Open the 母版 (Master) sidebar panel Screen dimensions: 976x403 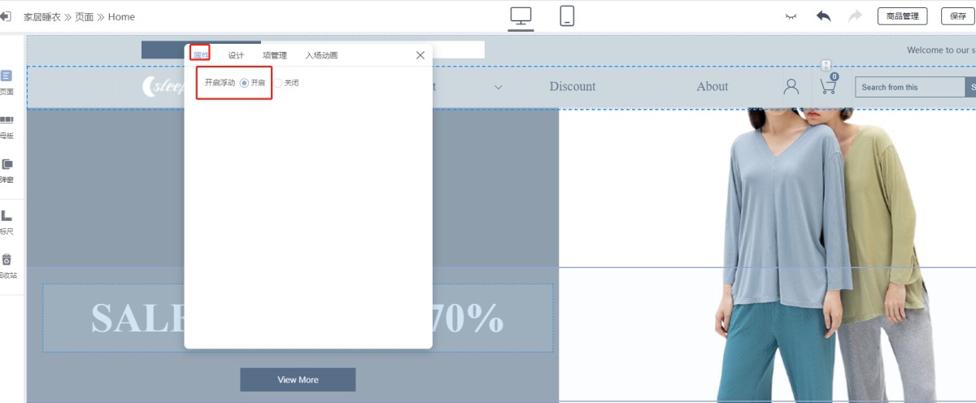(7, 126)
